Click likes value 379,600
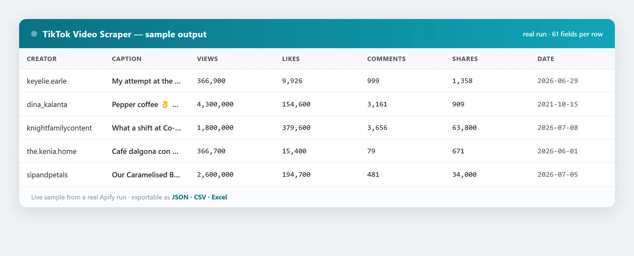This screenshot has height=256, width=634. (x=296, y=128)
